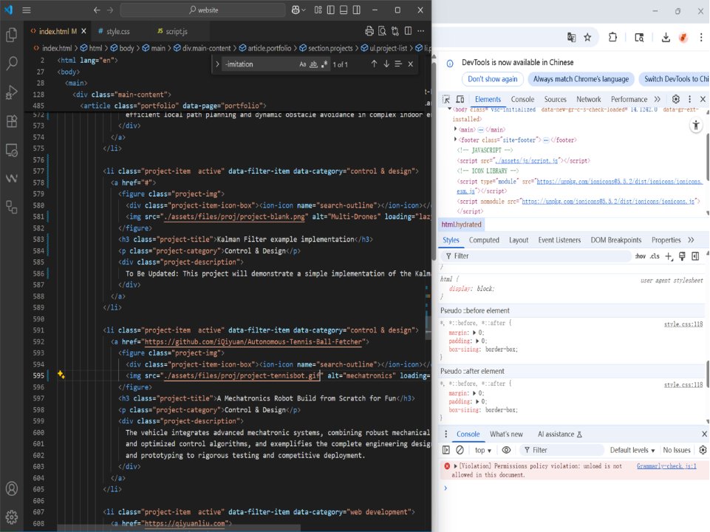Toggle the .cls element classes panel

click(x=655, y=256)
